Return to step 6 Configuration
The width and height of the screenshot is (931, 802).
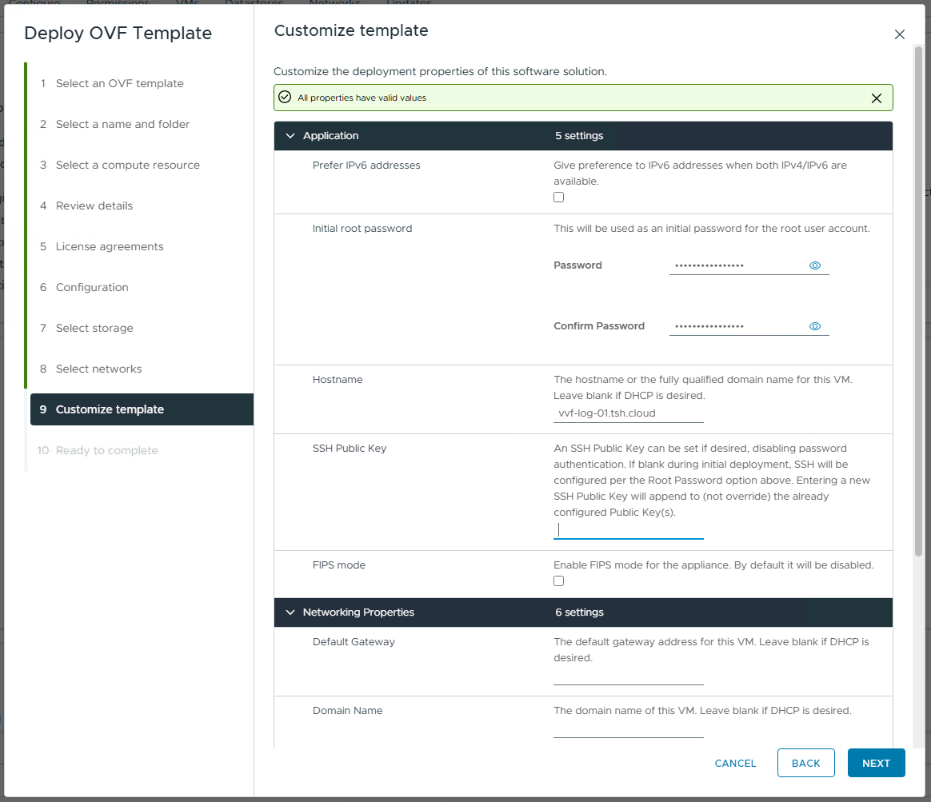[92, 287]
